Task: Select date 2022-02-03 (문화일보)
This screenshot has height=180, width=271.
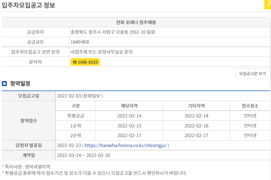Action: (80, 96)
